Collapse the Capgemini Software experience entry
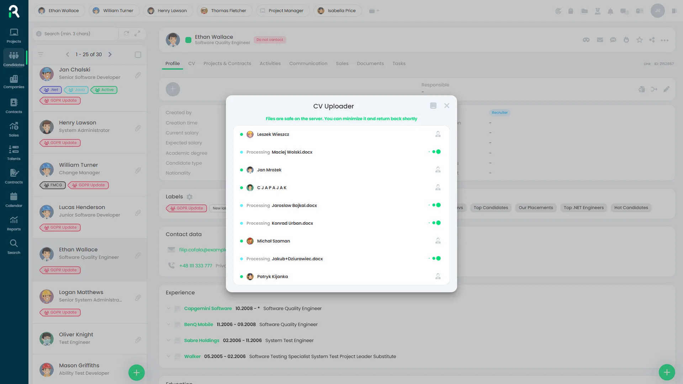Viewport: 683px width, 384px height. (168, 308)
